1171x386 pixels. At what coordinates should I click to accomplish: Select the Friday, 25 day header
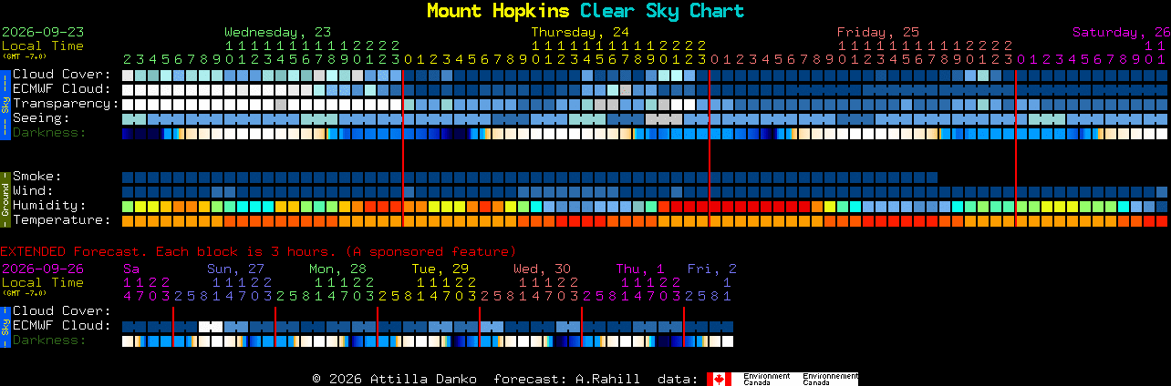pyautogui.click(x=878, y=31)
